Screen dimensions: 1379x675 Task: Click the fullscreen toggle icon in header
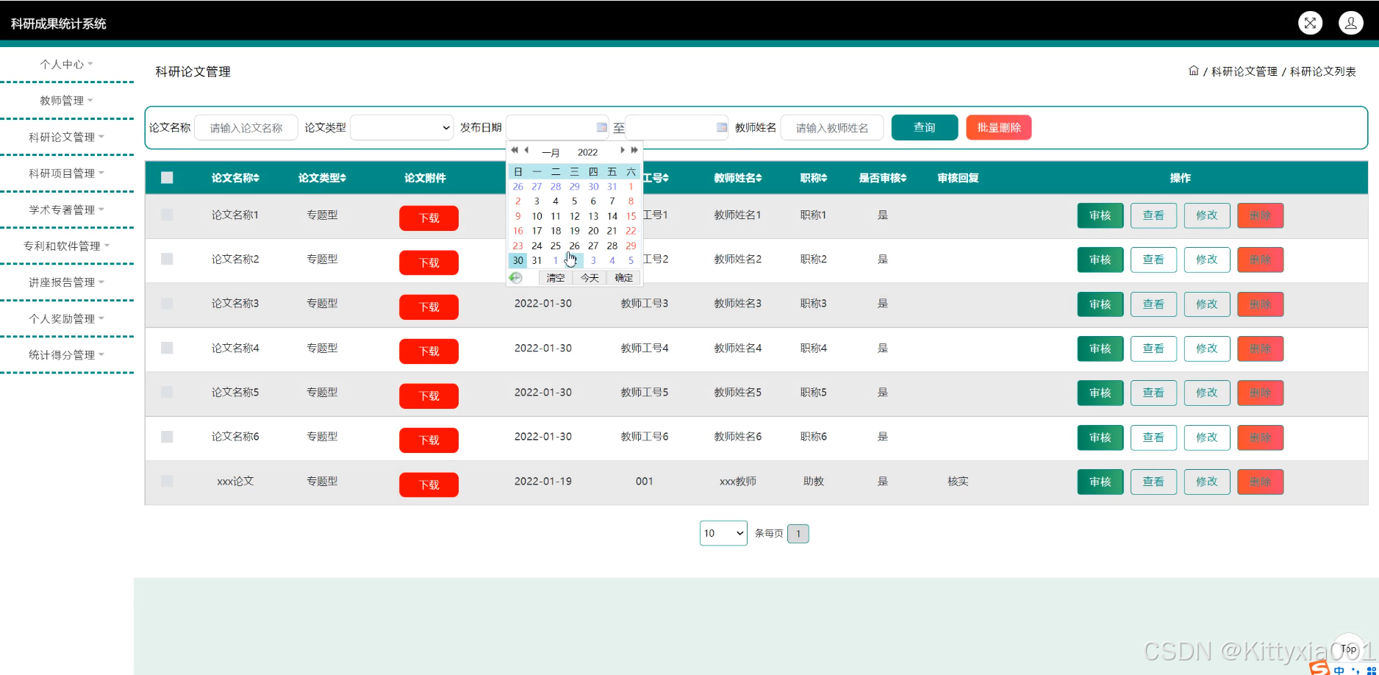click(1310, 24)
